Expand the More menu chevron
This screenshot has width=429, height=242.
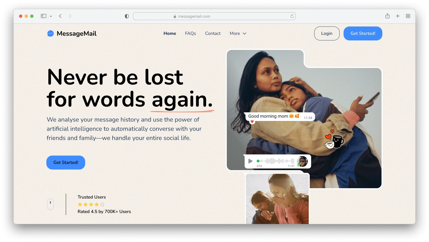[245, 33]
